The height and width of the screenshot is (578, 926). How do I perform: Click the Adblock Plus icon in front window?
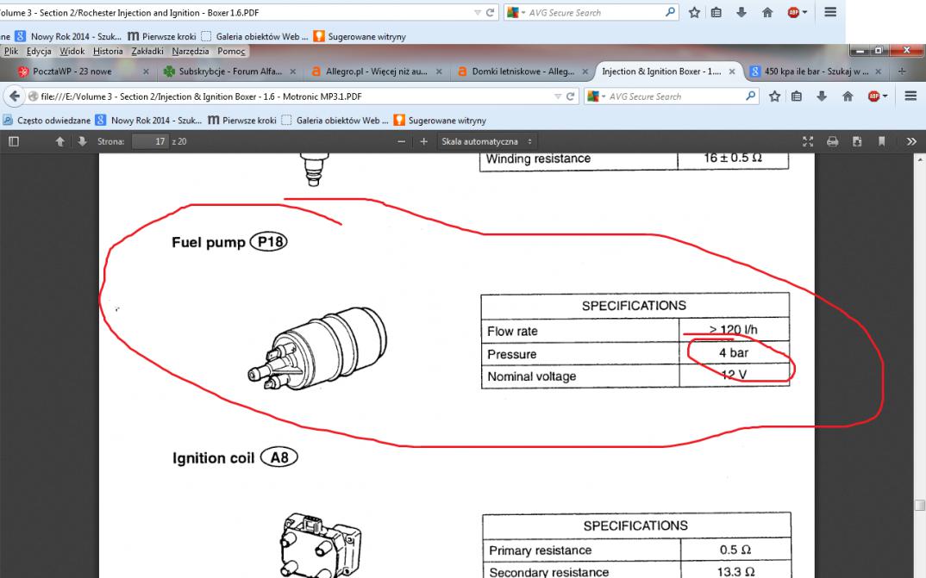[873, 96]
